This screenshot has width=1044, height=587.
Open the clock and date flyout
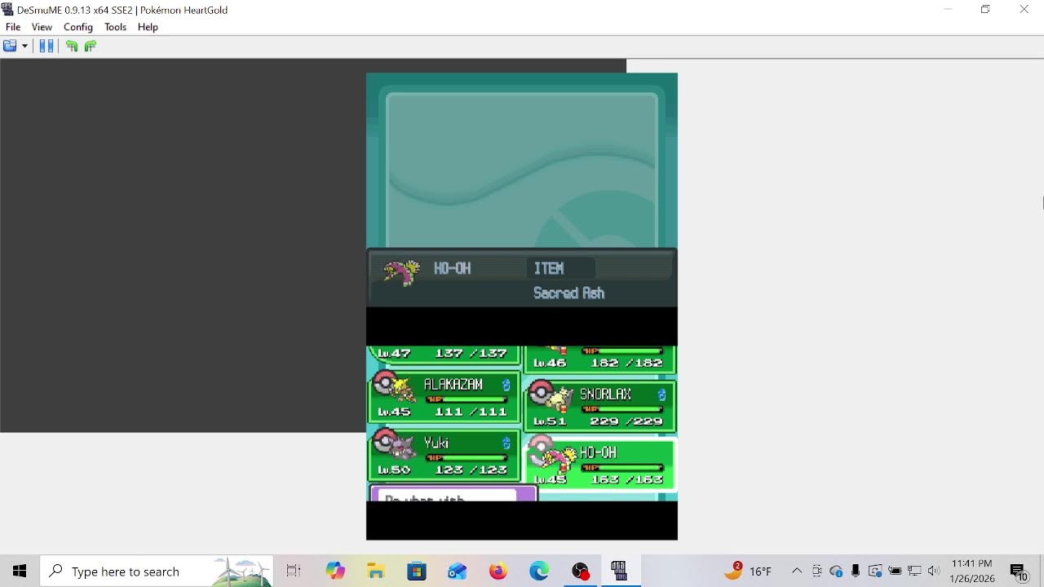coord(972,572)
